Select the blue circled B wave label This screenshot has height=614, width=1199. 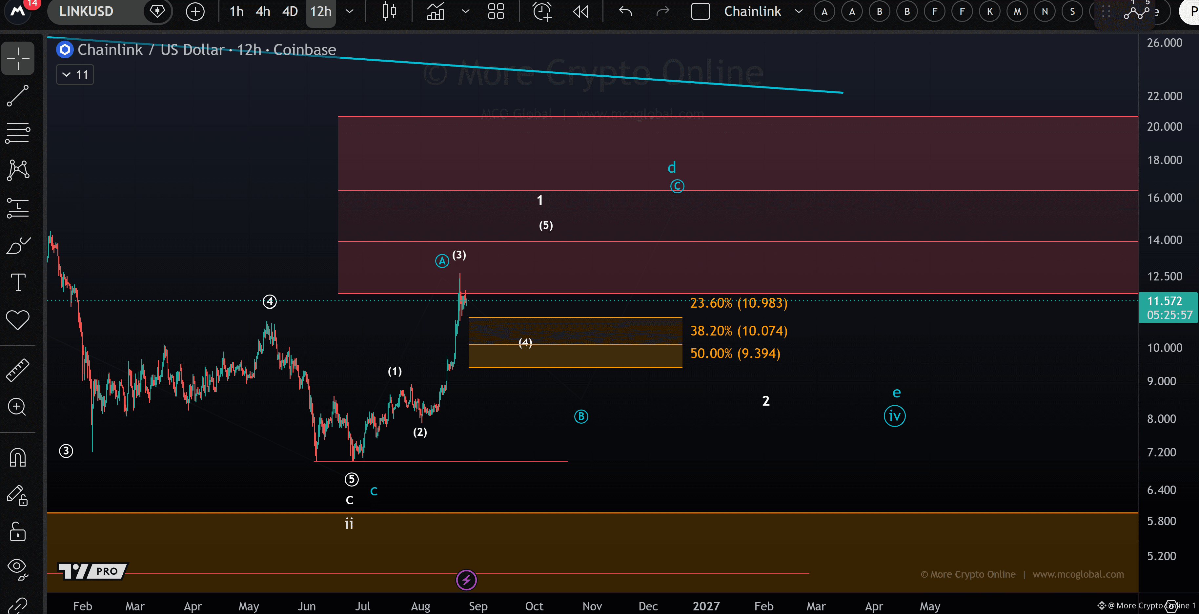[581, 416]
